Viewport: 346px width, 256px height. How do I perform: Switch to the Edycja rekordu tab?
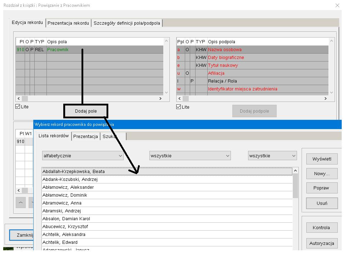(28, 23)
